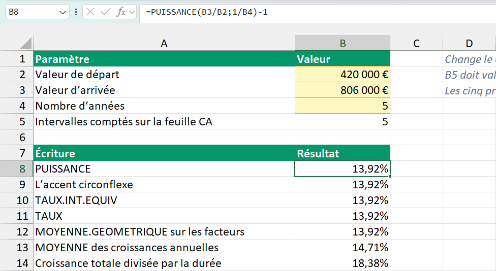The width and height of the screenshot is (496, 271).
Task: Select row 3 header
Action: click(x=16, y=90)
